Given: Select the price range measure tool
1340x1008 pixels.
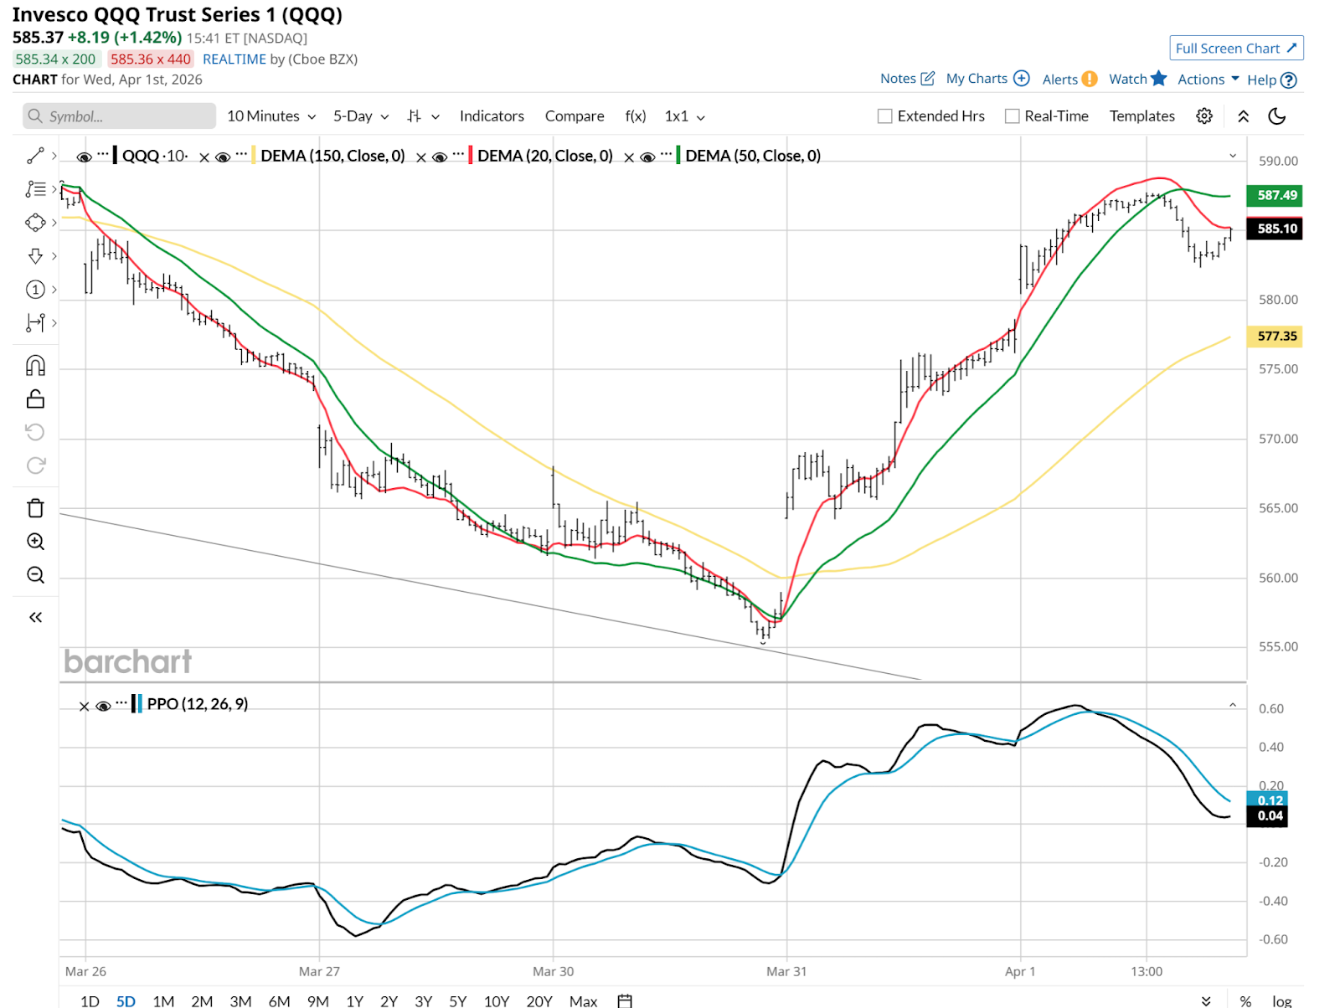Looking at the screenshot, I should click(x=35, y=322).
